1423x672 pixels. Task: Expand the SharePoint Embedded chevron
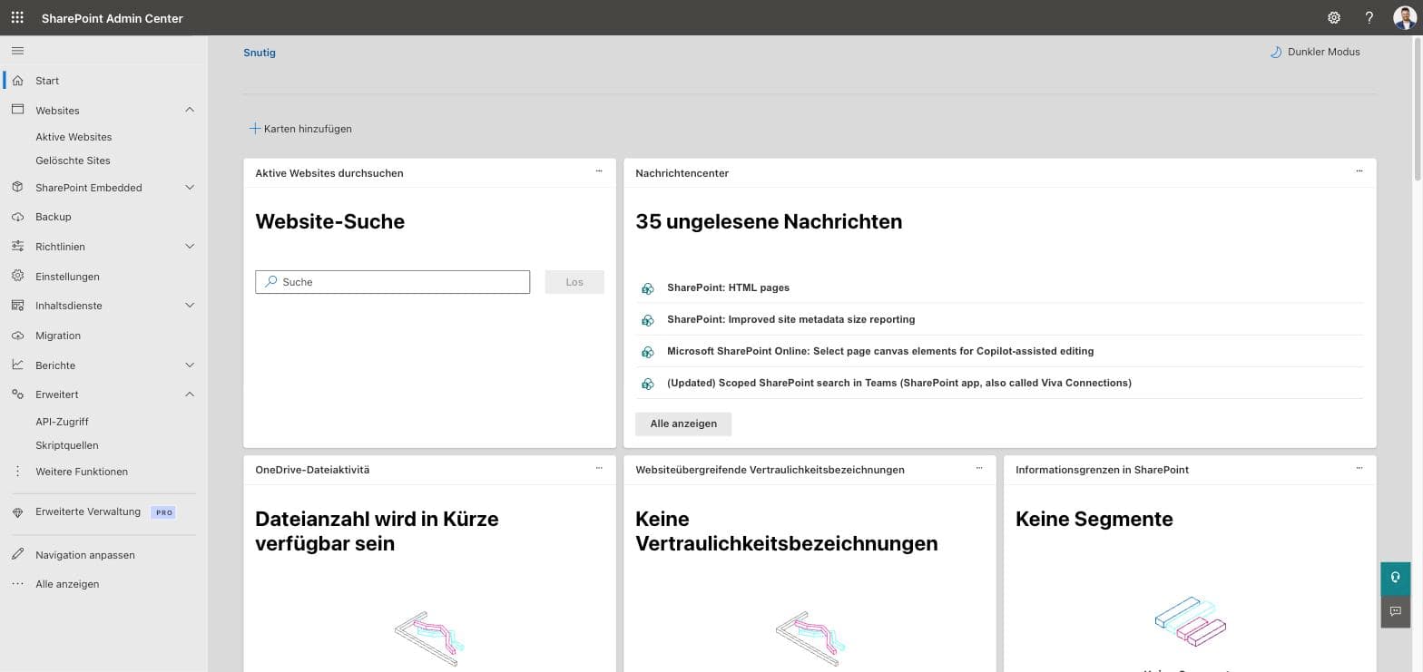pos(190,187)
